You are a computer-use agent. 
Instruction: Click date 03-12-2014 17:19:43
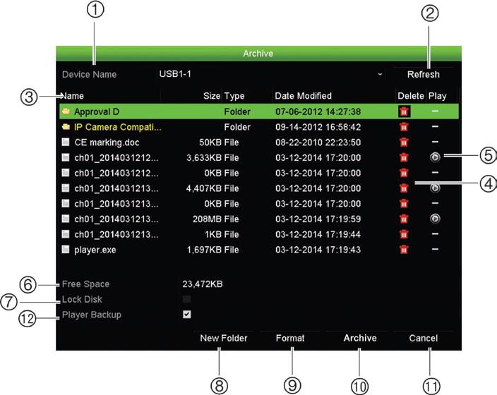tap(318, 250)
